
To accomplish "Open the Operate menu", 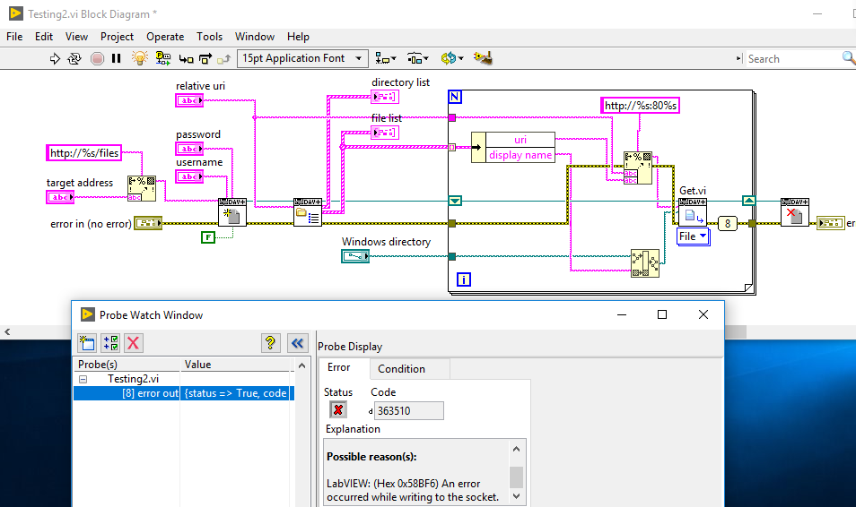I will (x=165, y=37).
